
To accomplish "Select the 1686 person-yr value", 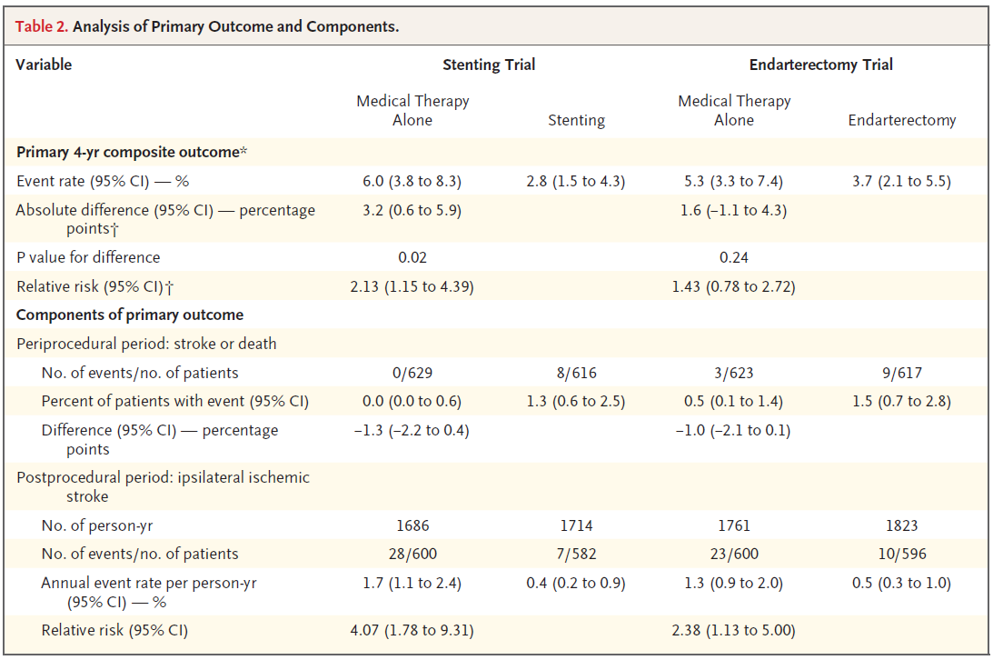I will pos(412,525).
